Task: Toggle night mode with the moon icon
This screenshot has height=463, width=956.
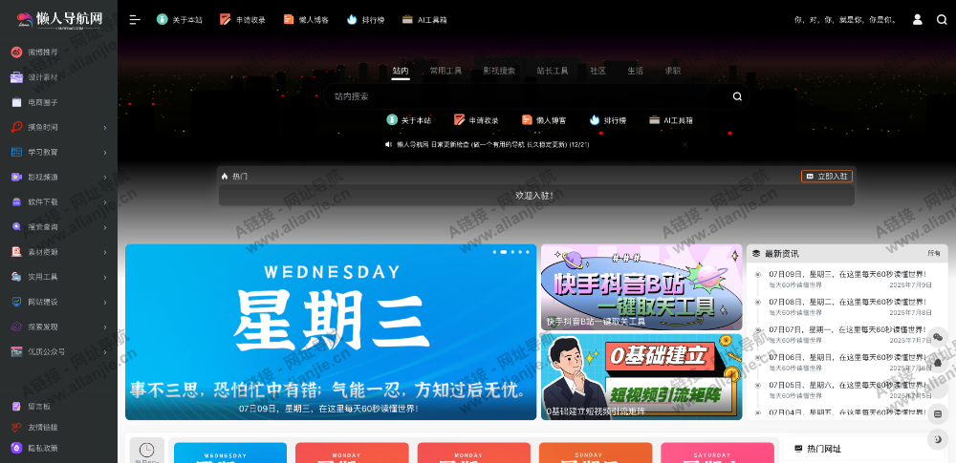Action: tap(938, 439)
